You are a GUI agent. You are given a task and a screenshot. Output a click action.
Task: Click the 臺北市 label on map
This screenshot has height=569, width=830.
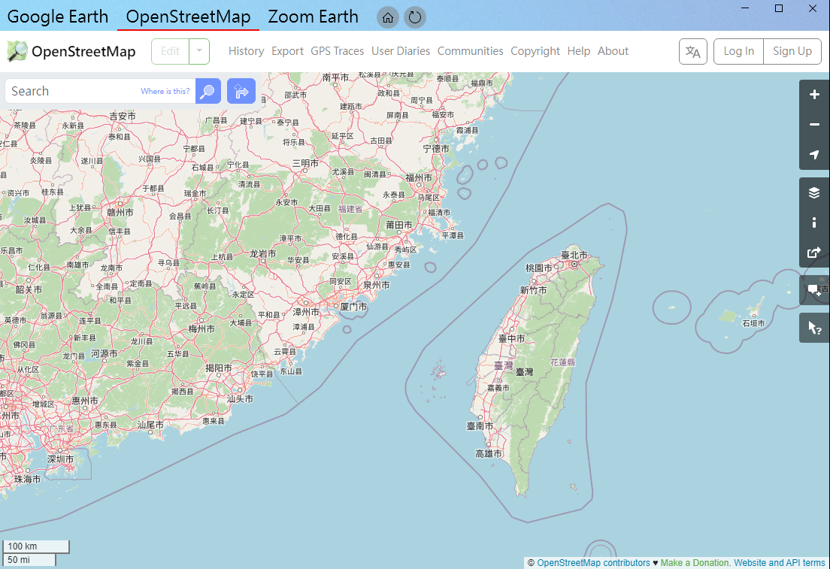tap(574, 255)
